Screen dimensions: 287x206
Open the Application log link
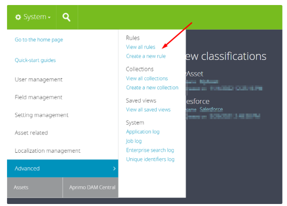click(x=143, y=132)
